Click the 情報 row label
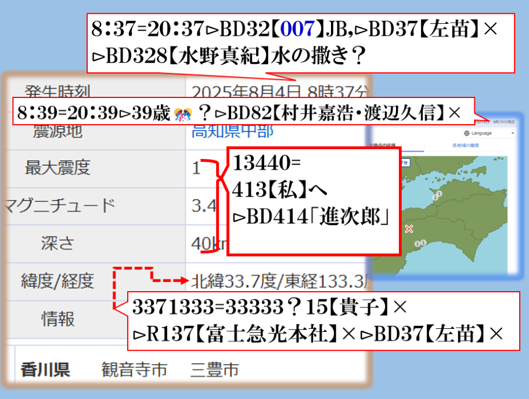 57,318
